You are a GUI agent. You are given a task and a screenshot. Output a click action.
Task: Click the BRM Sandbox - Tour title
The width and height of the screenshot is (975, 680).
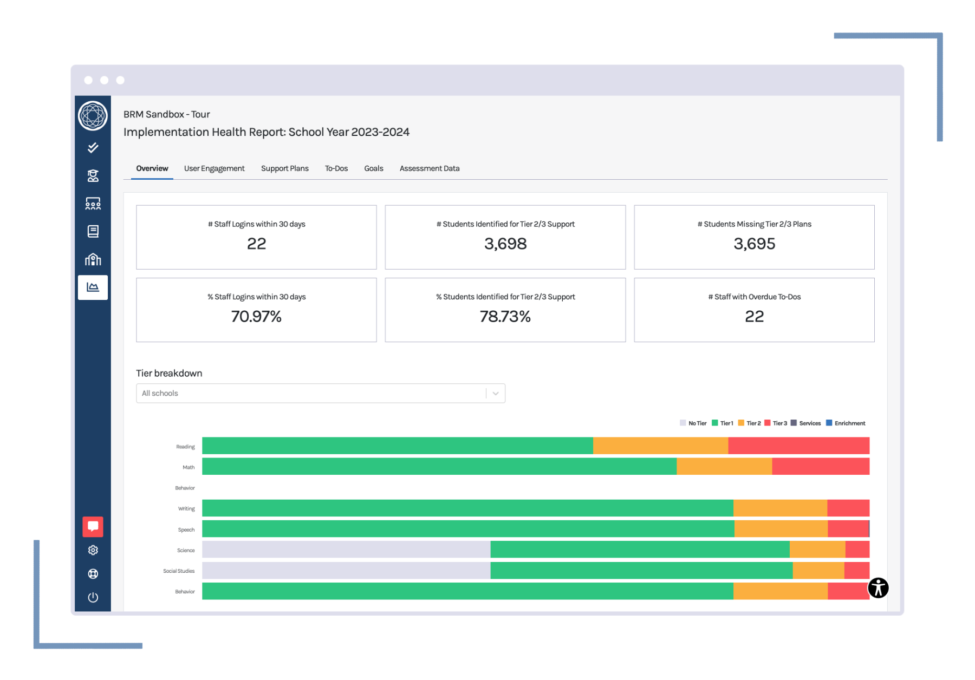[167, 114]
